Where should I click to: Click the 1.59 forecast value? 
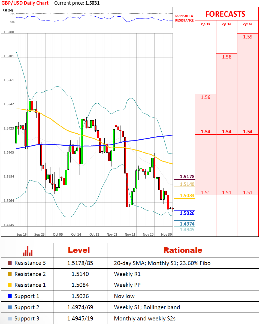pos(248,37)
